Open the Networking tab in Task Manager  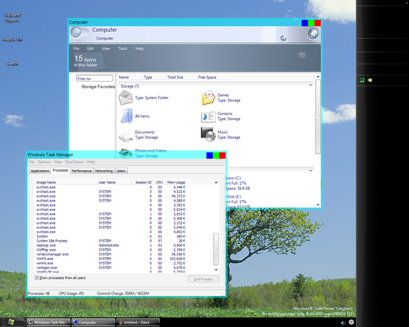[x=104, y=171]
